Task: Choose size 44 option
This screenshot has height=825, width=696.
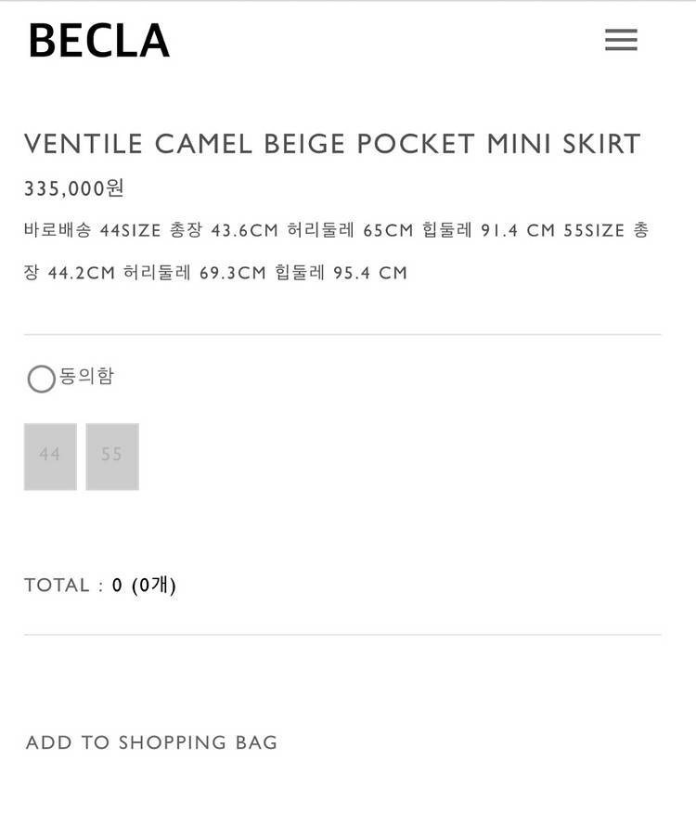Action: coord(50,457)
